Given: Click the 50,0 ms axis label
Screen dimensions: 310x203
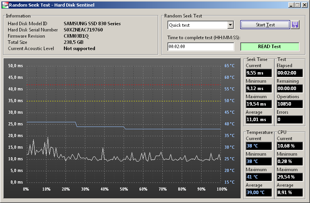Looking at the screenshot, I should tap(15, 66).
